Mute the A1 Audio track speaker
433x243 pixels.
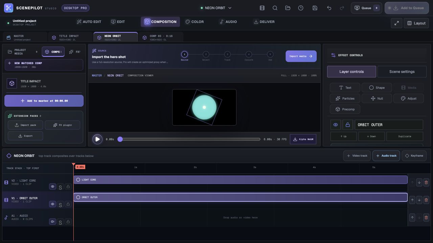(x=52, y=221)
